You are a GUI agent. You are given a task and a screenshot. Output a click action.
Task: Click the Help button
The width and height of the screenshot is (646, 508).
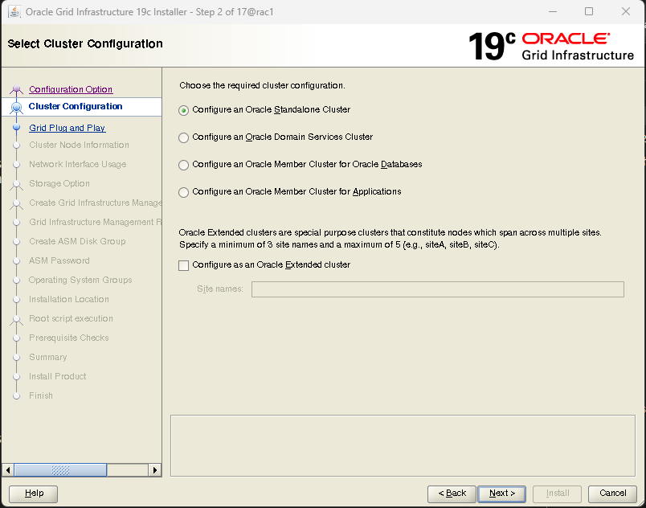34,494
